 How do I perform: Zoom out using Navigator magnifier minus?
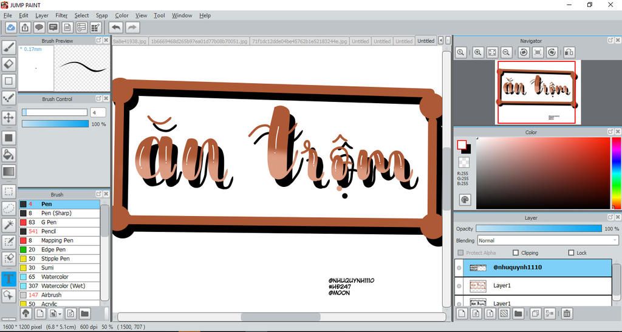tap(506, 52)
